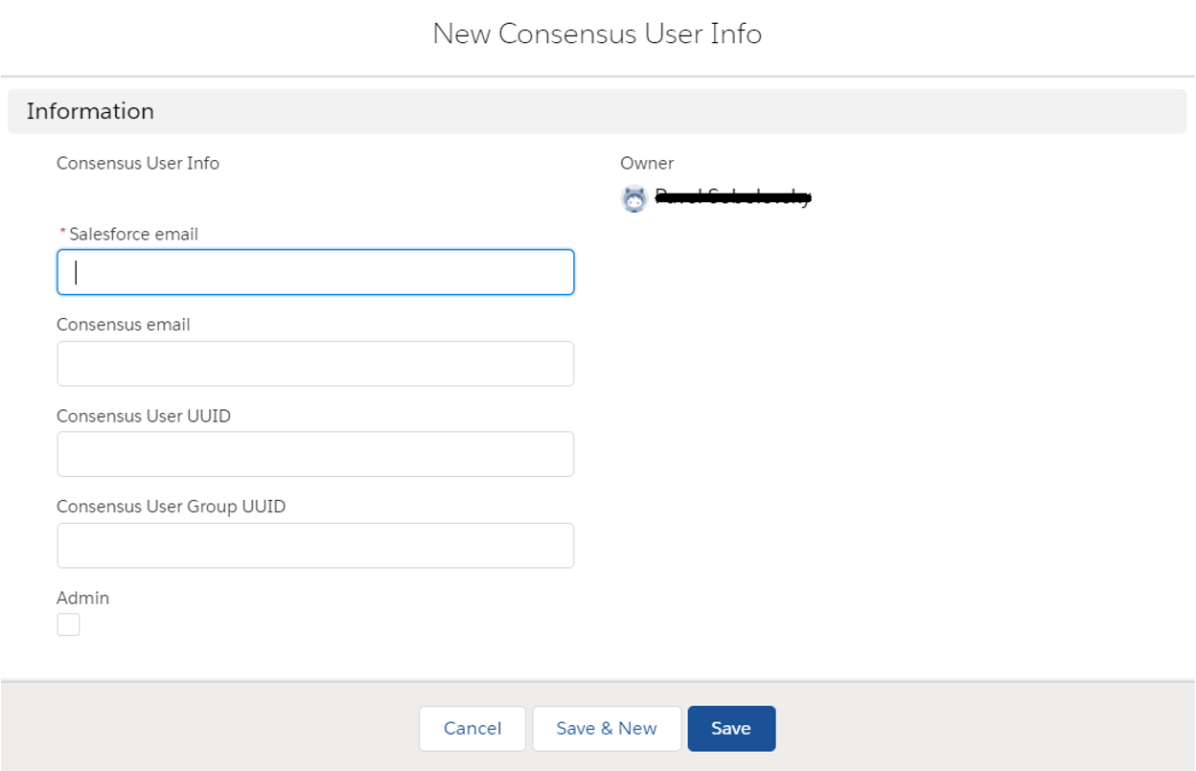1196x771 pixels.
Task: Click the Owner field label
Action: coord(647,163)
